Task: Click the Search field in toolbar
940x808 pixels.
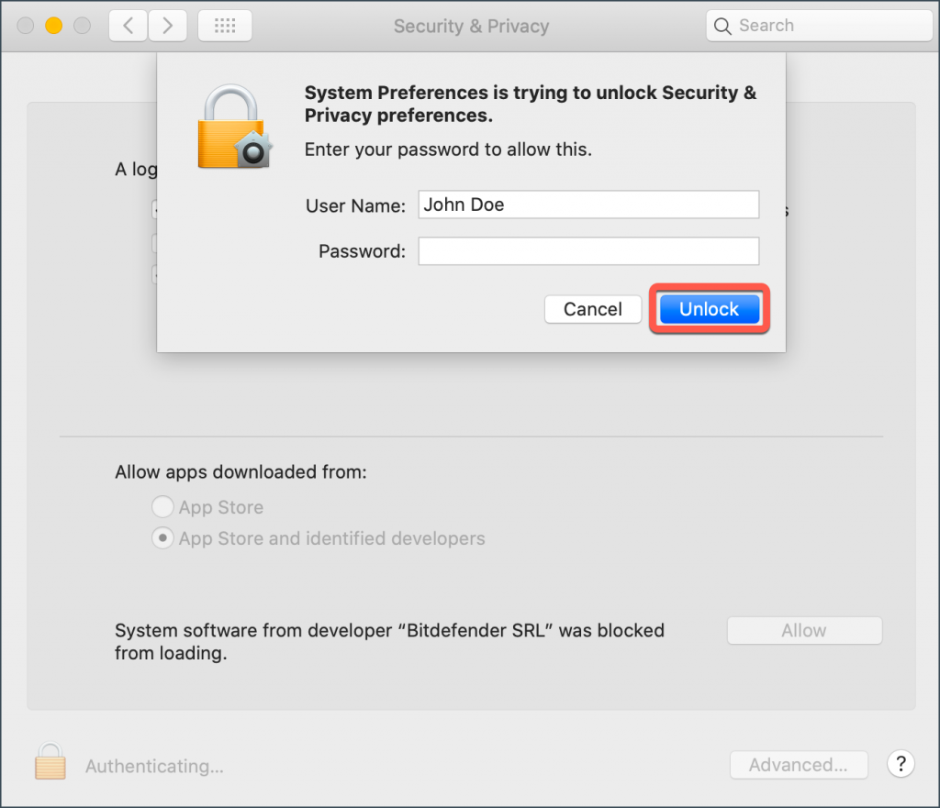Action: pos(819,26)
